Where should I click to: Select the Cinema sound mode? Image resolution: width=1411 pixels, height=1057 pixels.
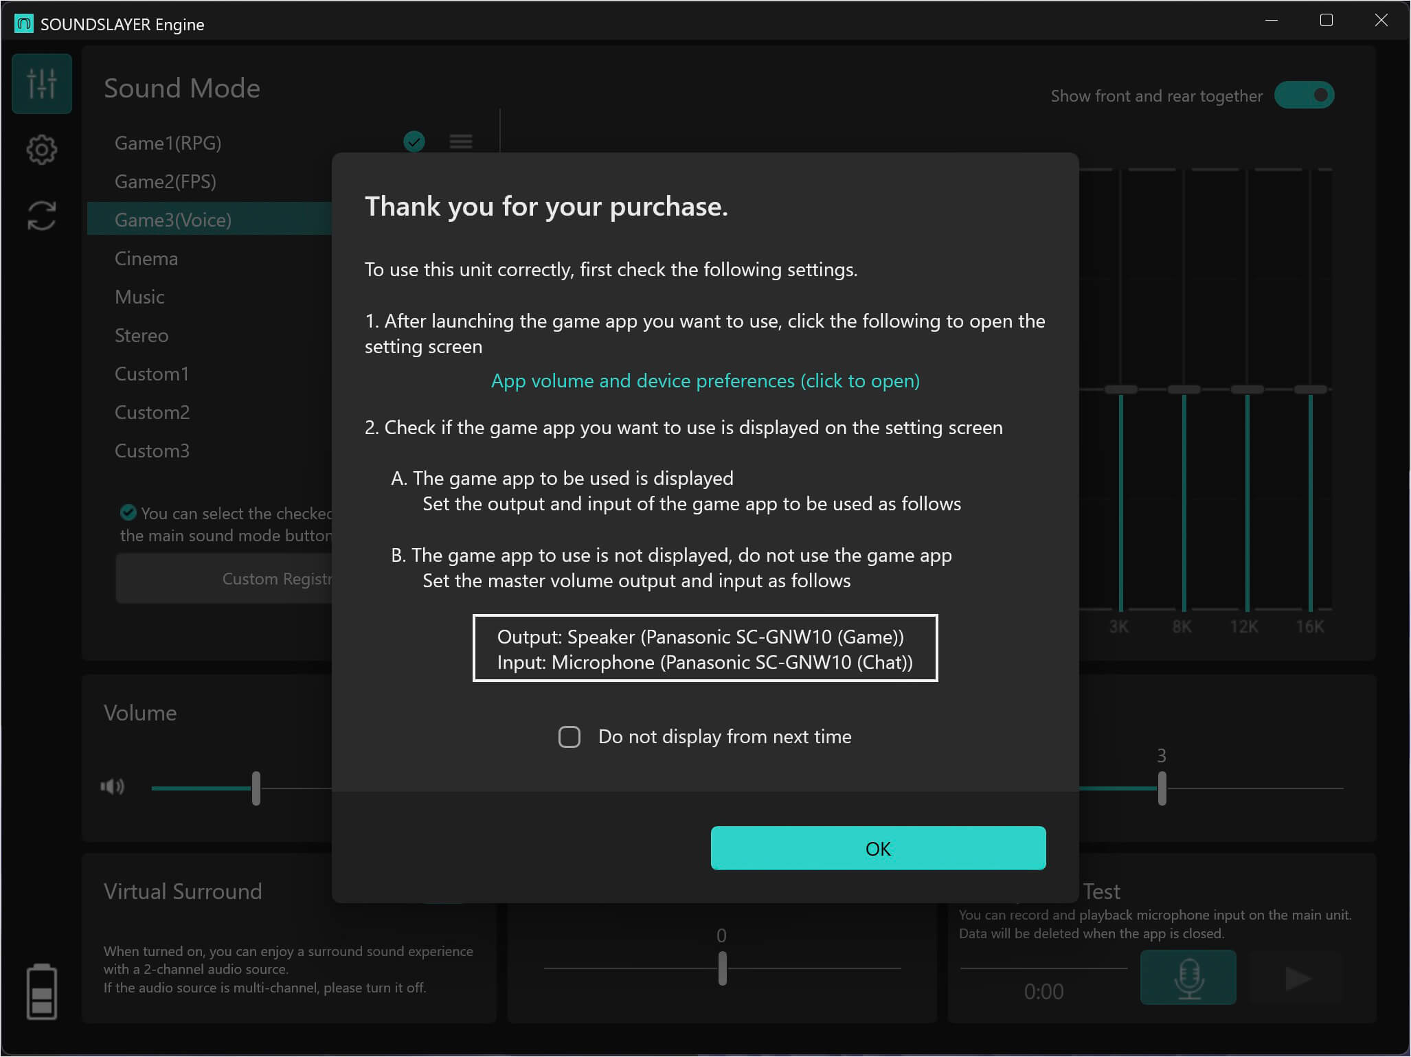pos(146,259)
